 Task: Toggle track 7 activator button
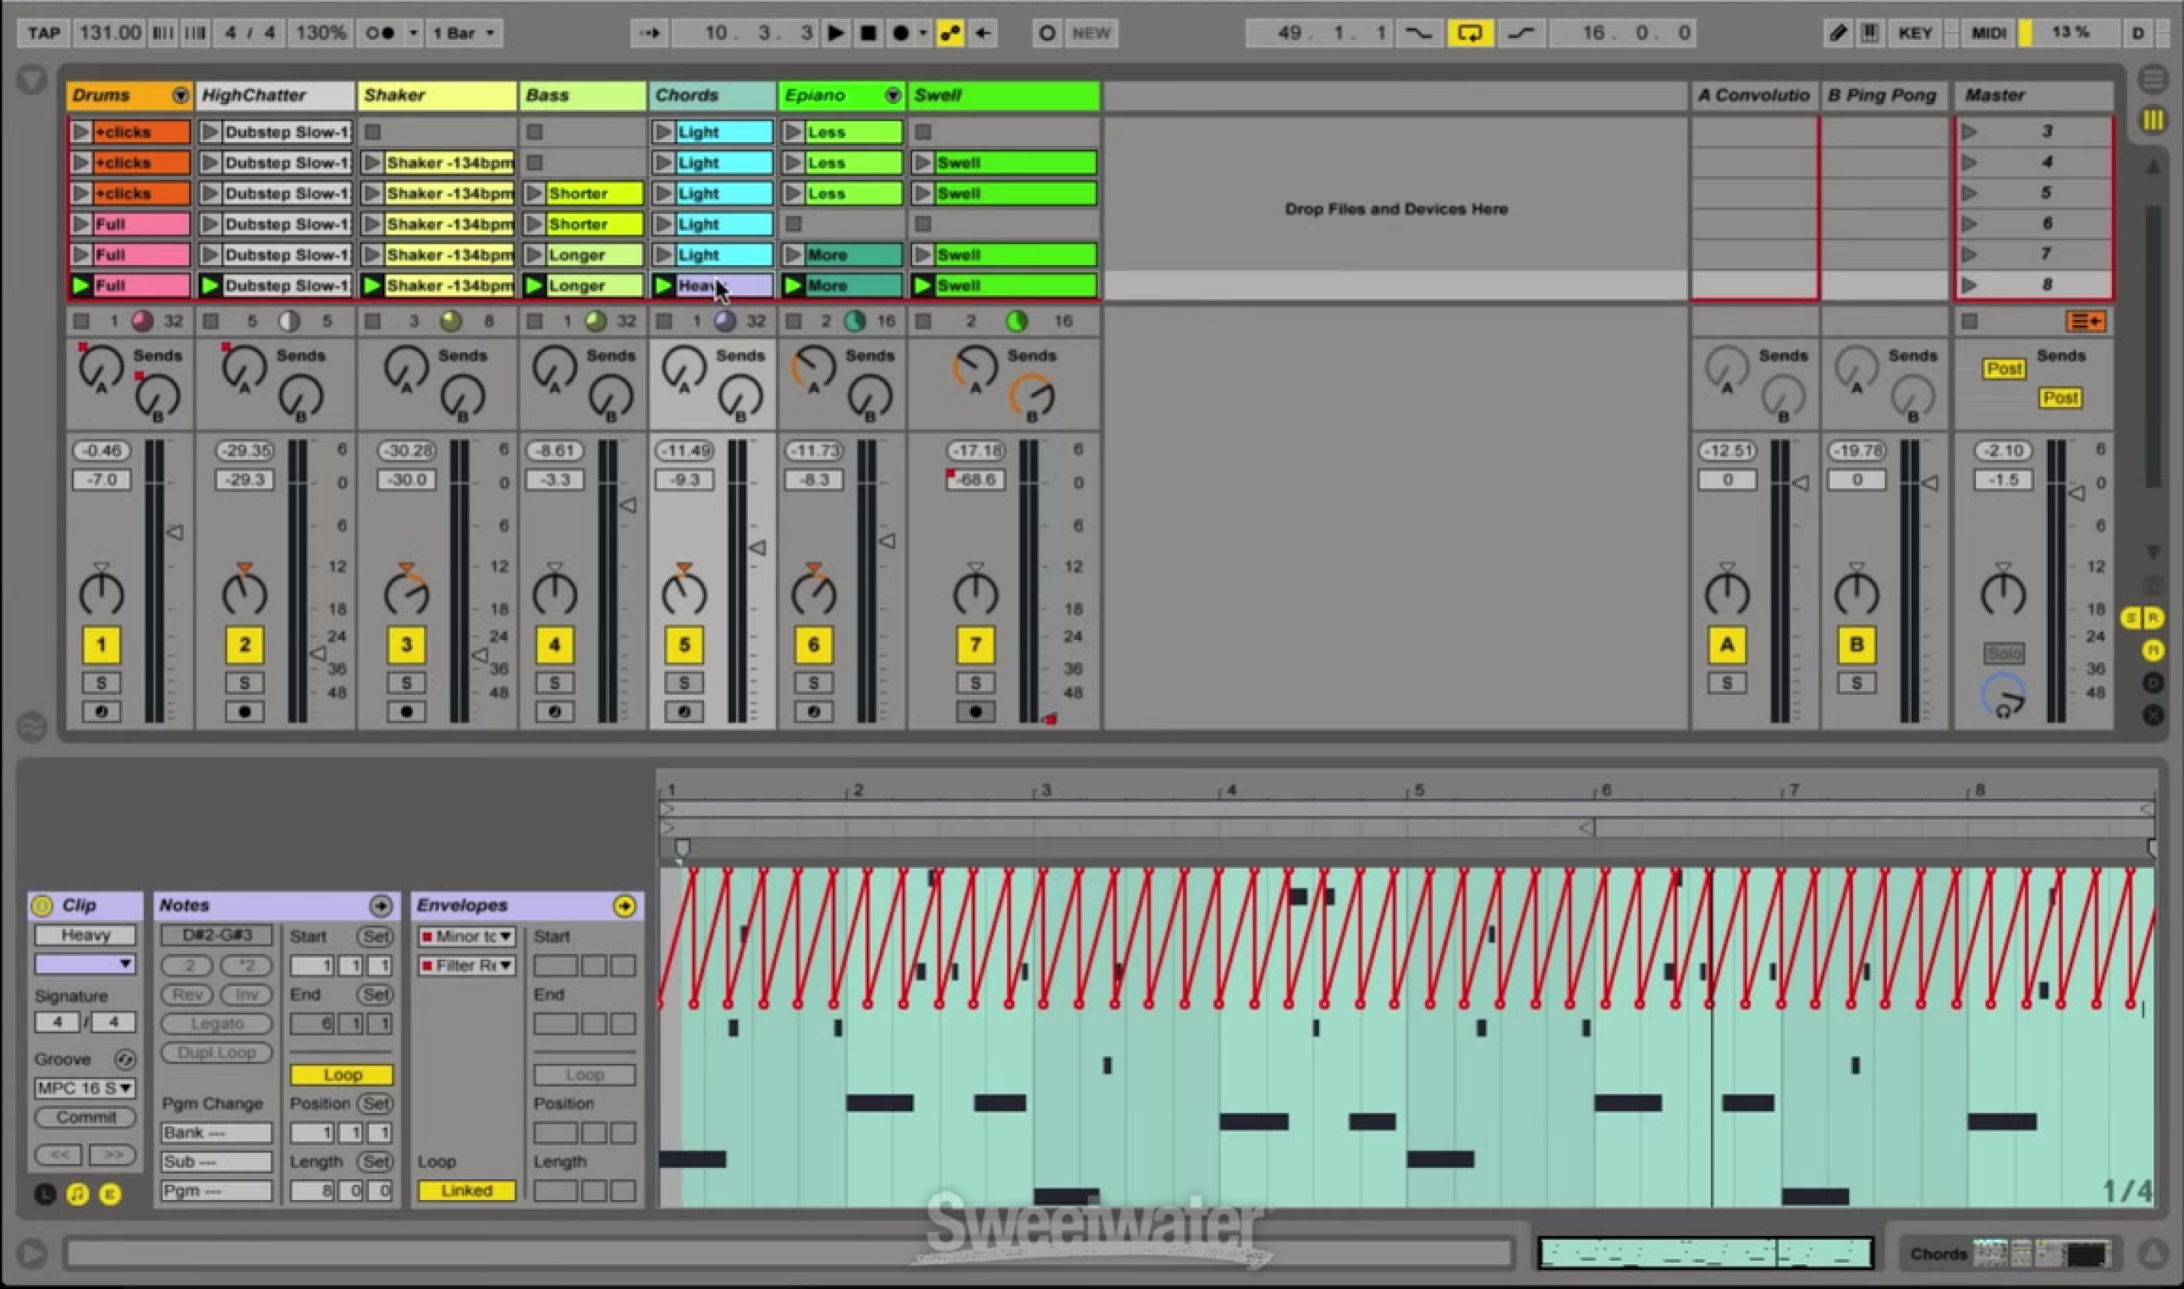pyautogui.click(x=975, y=644)
